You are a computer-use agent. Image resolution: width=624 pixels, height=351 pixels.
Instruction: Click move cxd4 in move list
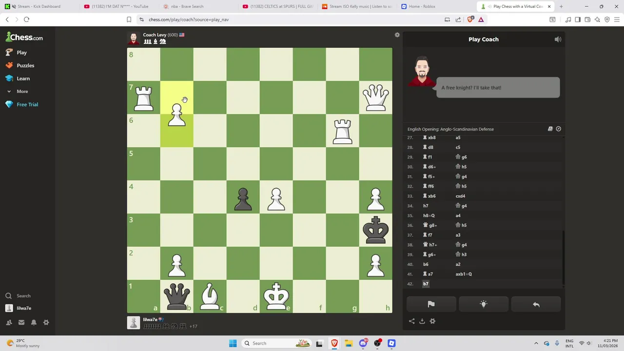click(x=460, y=196)
